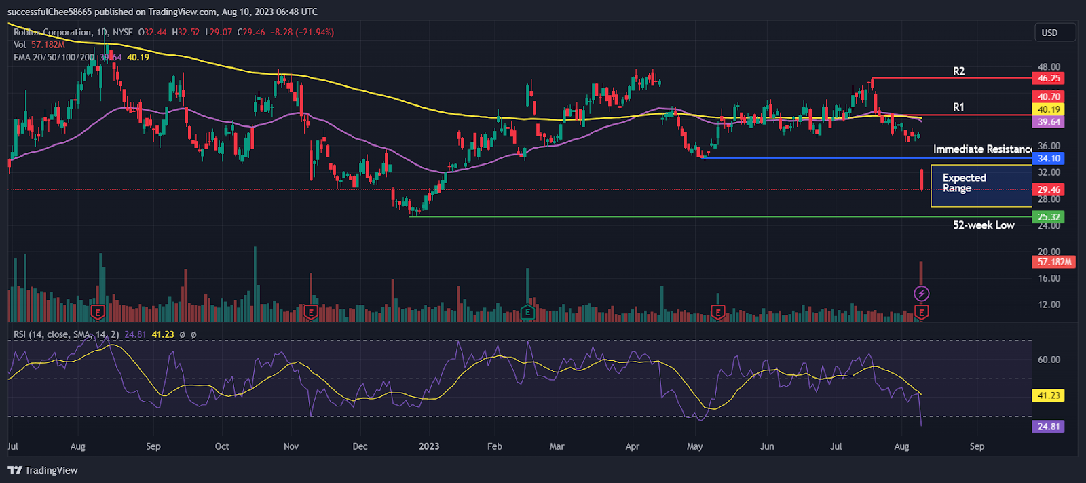Click the latest earnings E marker under lightning icon
Screen dimensions: 1086x483
tap(921, 313)
